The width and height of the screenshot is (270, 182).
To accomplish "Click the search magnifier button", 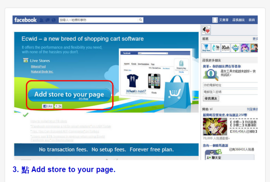I will 140,20.
